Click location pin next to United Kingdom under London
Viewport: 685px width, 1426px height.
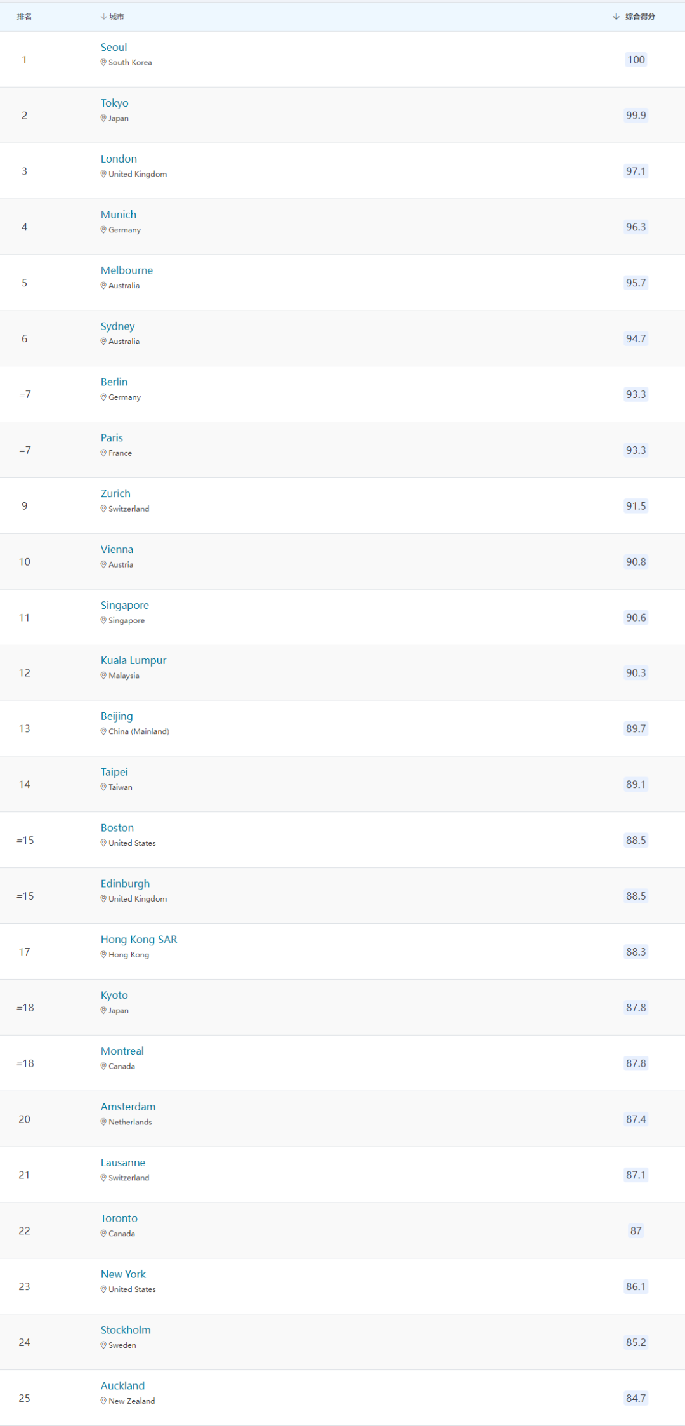[103, 174]
